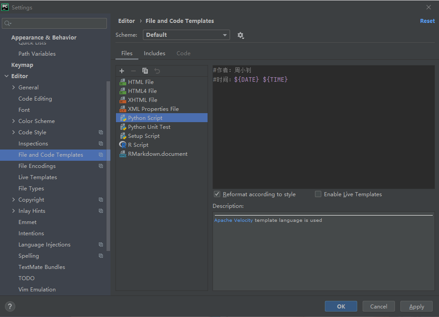Viewport: 439px width, 317px height.
Task: Switch to the Includes tab
Action: [154, 53]
